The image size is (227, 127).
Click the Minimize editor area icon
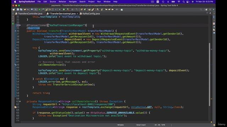pos(207,13)
